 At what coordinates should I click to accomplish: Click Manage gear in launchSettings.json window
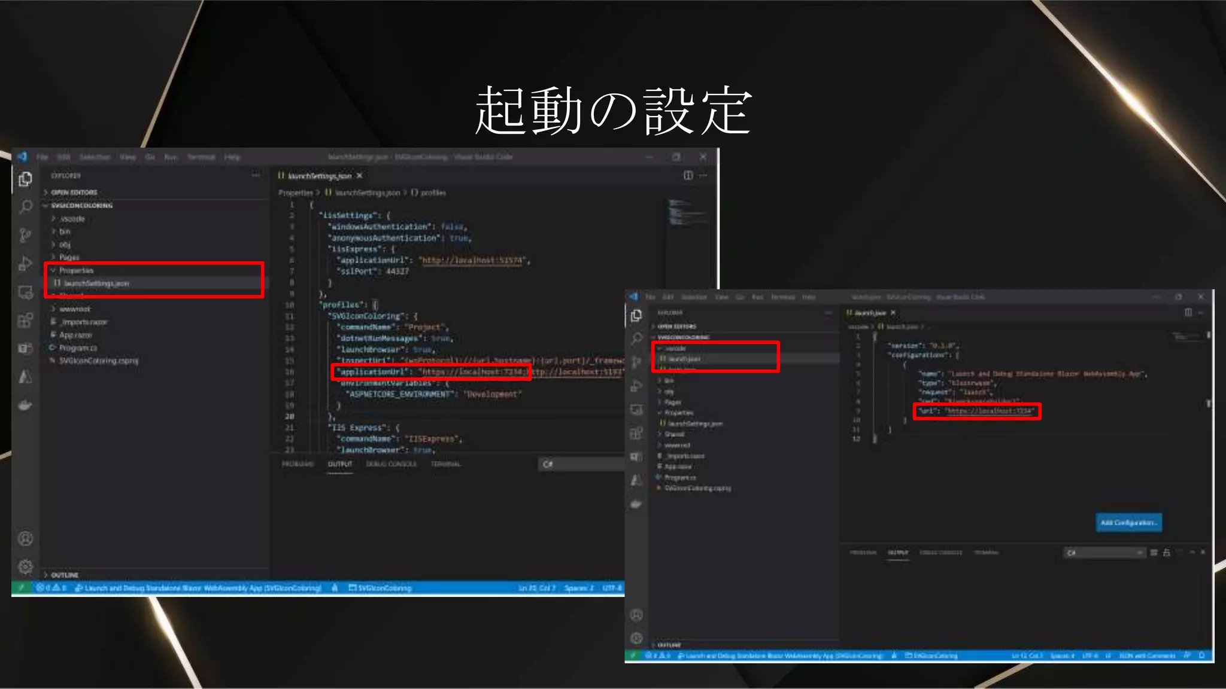[x=25, y=566]
